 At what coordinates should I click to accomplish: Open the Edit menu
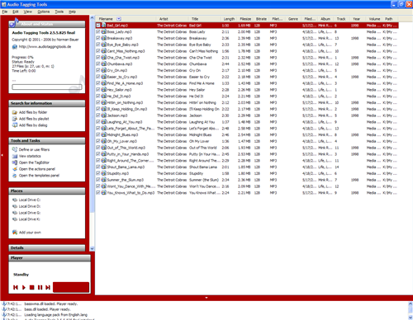coord(16,12)
